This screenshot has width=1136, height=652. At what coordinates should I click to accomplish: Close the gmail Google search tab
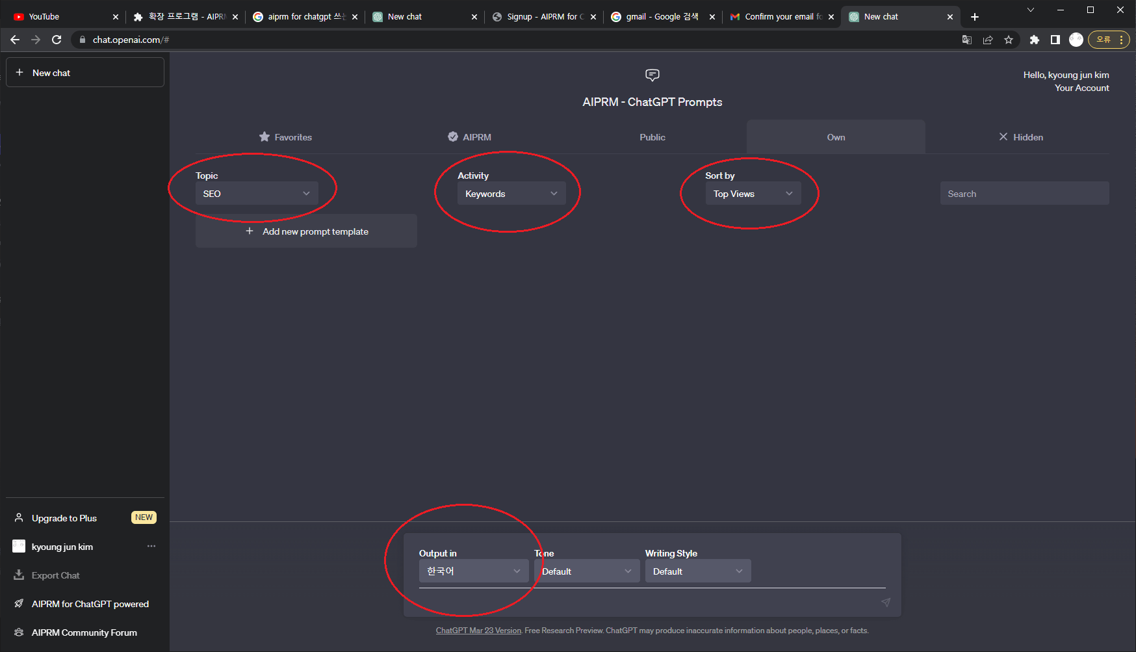pos(712,17)
